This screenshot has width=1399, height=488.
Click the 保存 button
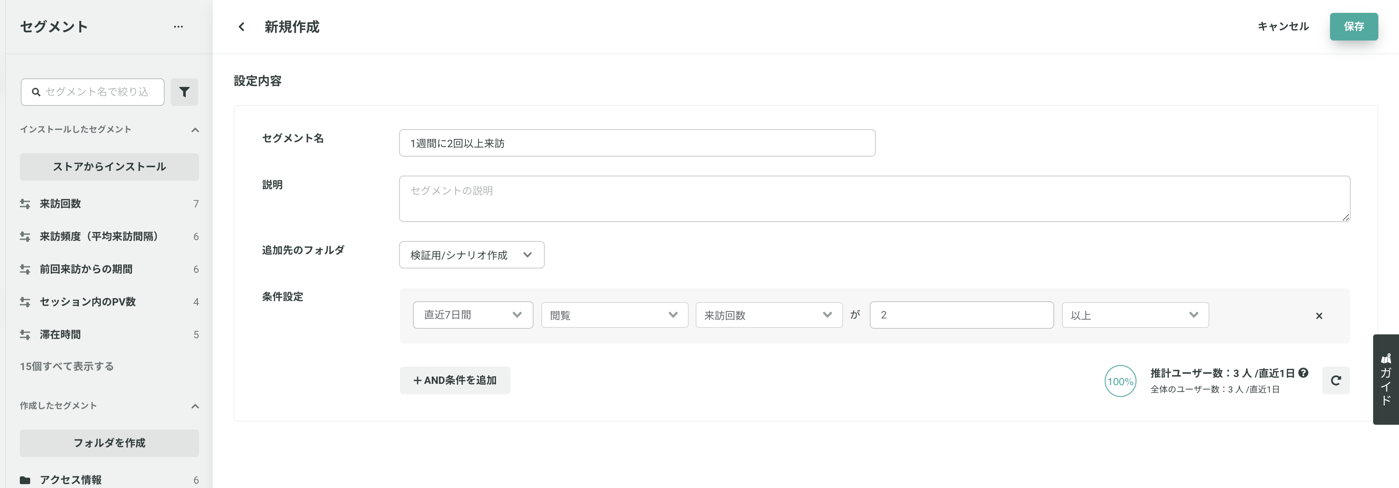point(1353,27)
